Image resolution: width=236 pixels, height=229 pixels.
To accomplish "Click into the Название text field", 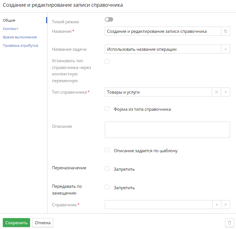I will (163, 31).
